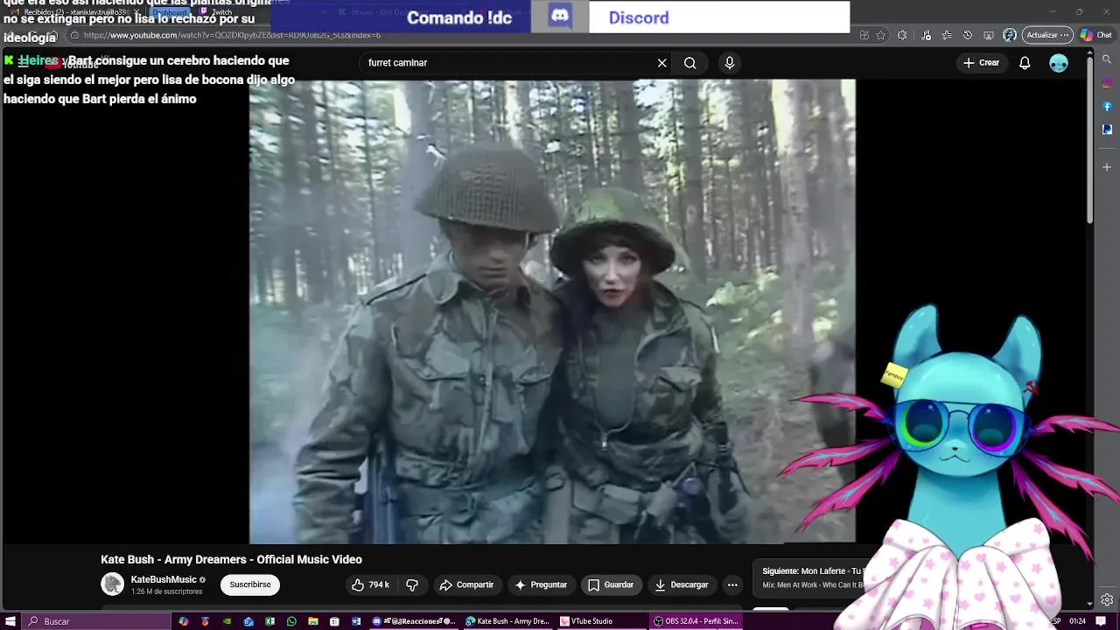Dislike the video with thumbs-down
Image resolution: width=1120 pixels, height=630 pixels.
click(x=412, y=584)
